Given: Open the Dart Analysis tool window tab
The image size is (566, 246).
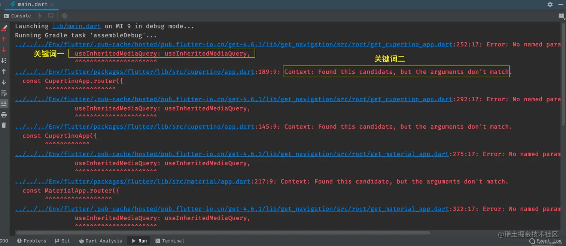Looking at the screenshot, I should [100, 241].
